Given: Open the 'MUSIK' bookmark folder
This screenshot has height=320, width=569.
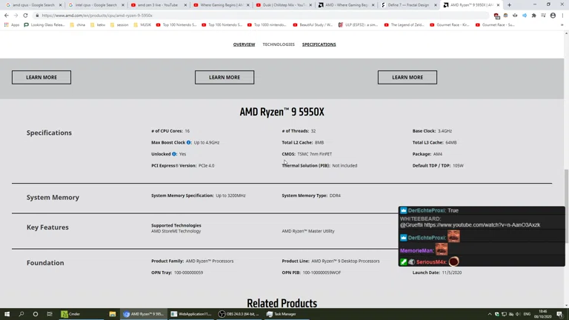Looking at the screenshot, I should 142,25.
